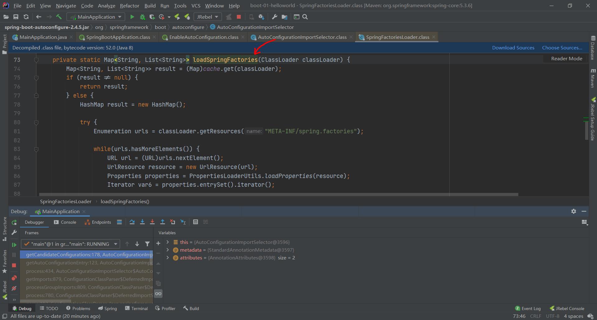Filter frames with the funnel icon
597x320 pixels.
tap(147, 244)
